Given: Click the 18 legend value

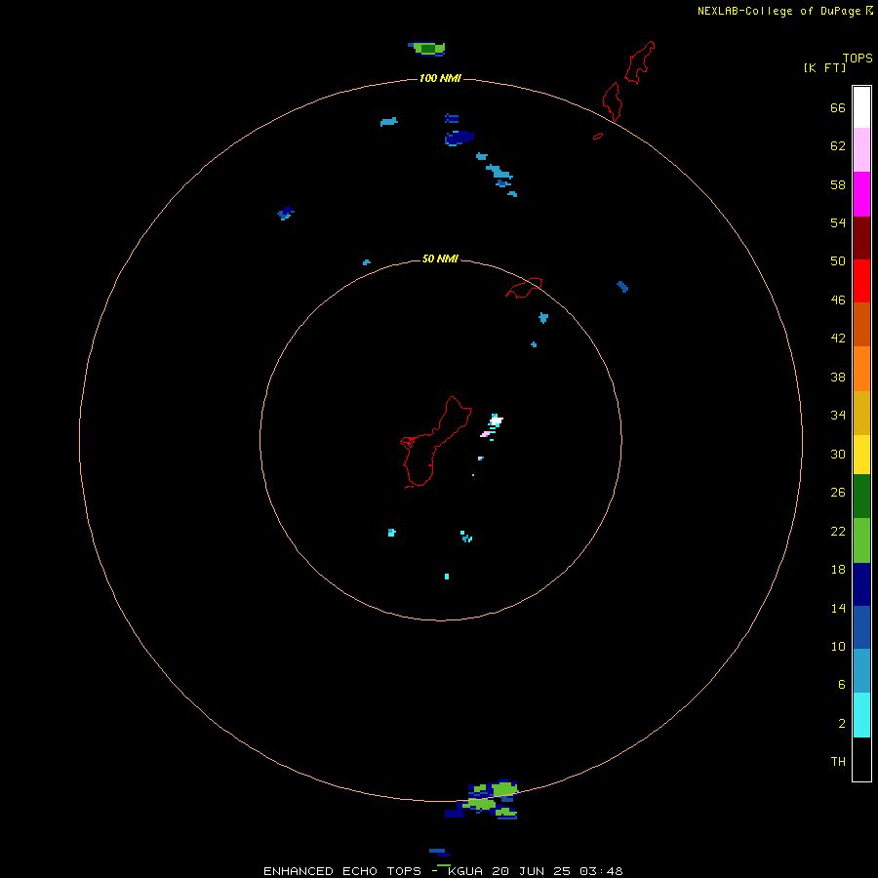Looking at the screenshot, I should pos(838,570).
